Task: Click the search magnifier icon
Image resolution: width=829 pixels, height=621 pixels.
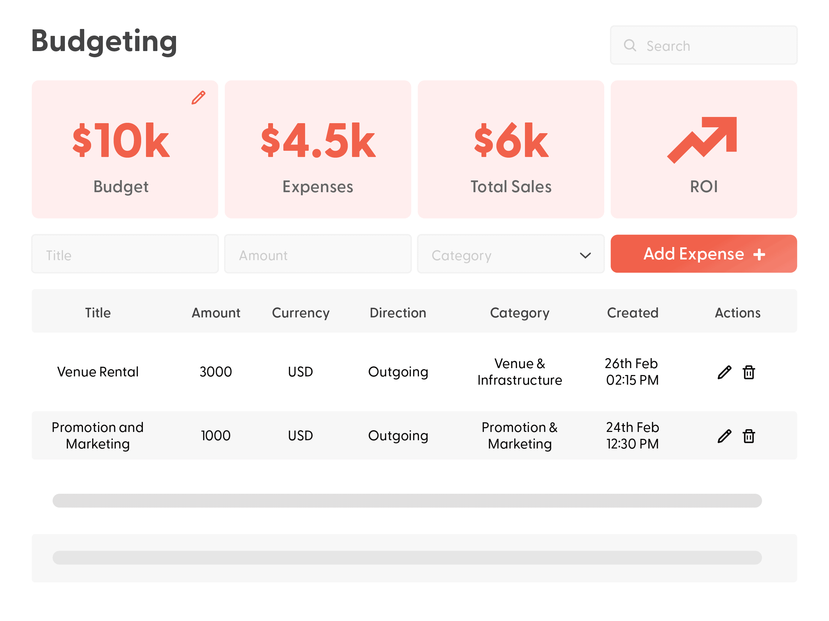Action: [x=630, y=45]
